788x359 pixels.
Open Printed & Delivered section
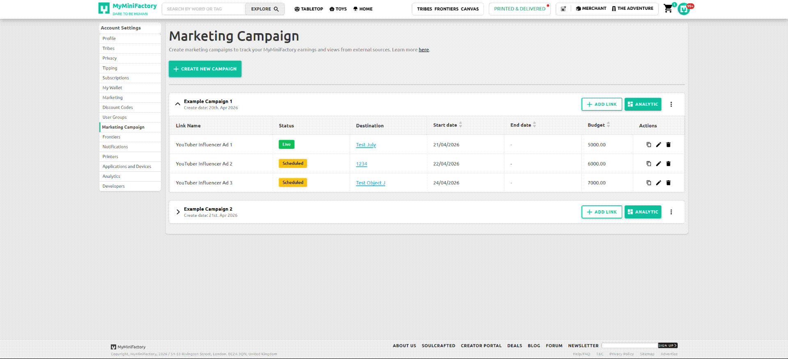coord(520,9)
